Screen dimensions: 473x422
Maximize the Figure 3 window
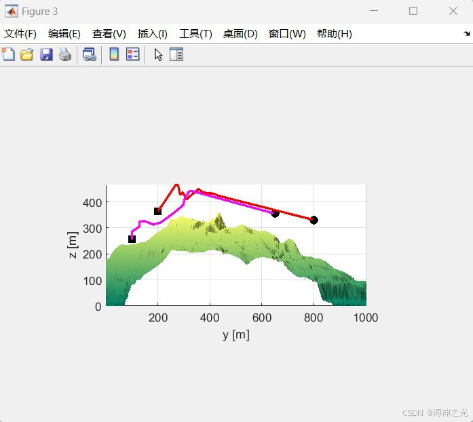click(413, 11)
